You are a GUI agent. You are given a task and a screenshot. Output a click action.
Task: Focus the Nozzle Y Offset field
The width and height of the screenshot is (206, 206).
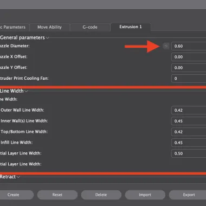[189, 68]
